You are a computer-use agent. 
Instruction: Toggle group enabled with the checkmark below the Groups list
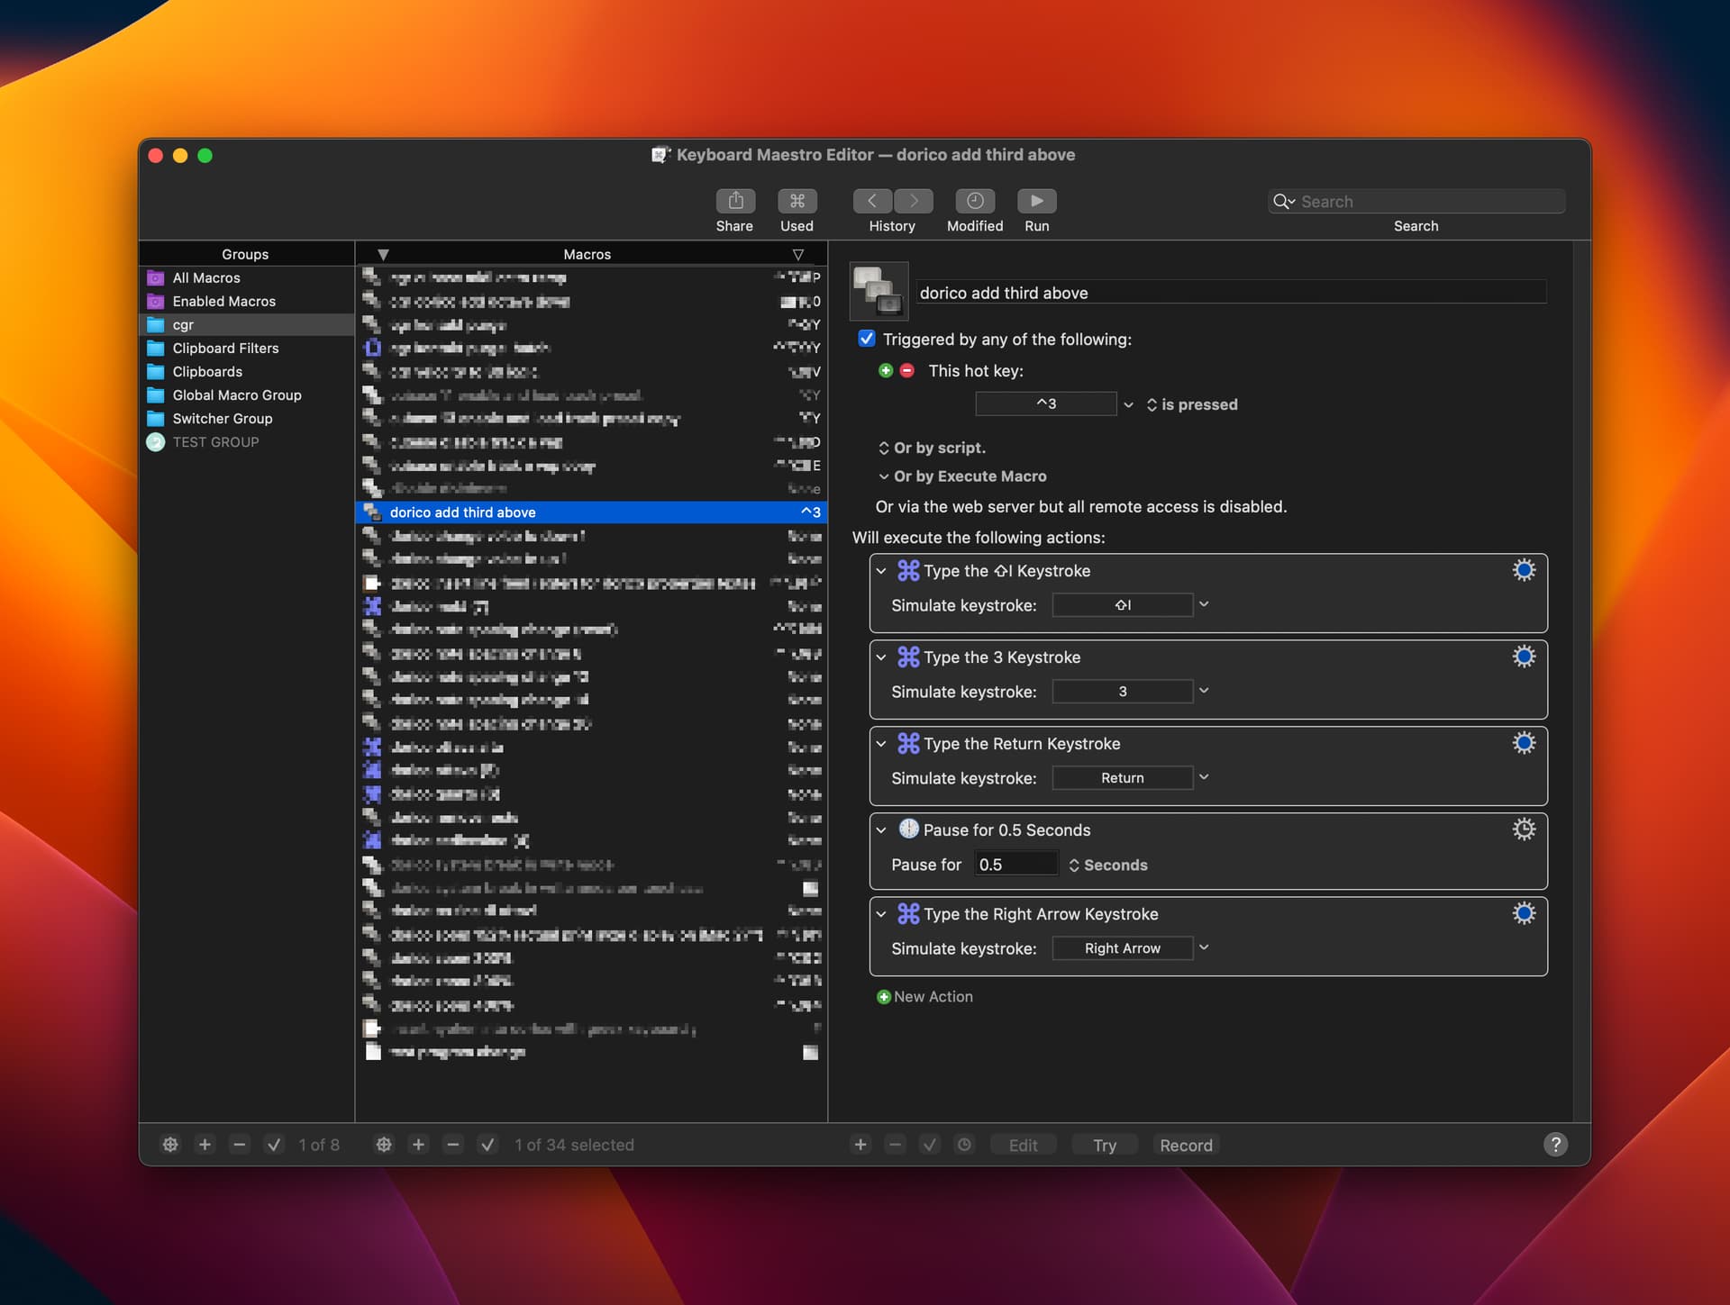click(x=274, y=1144)
